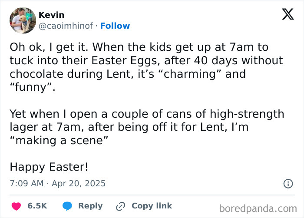Follow the user via Follow link

[x=115, y=26]
